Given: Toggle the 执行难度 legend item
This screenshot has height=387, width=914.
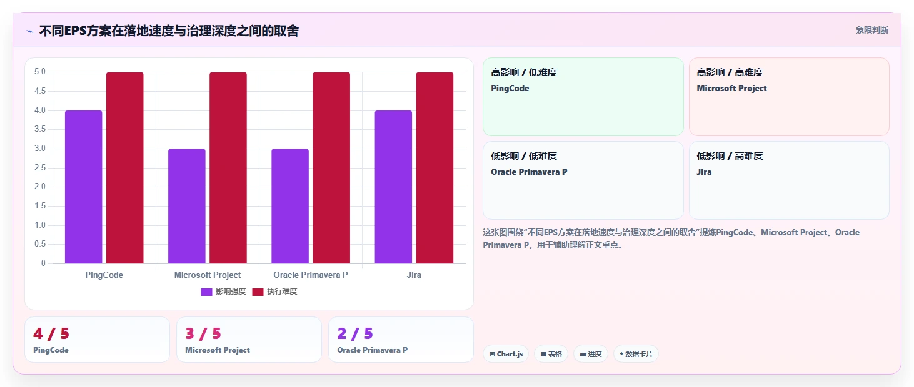Looking at the screenshot, I should (274, 291).
